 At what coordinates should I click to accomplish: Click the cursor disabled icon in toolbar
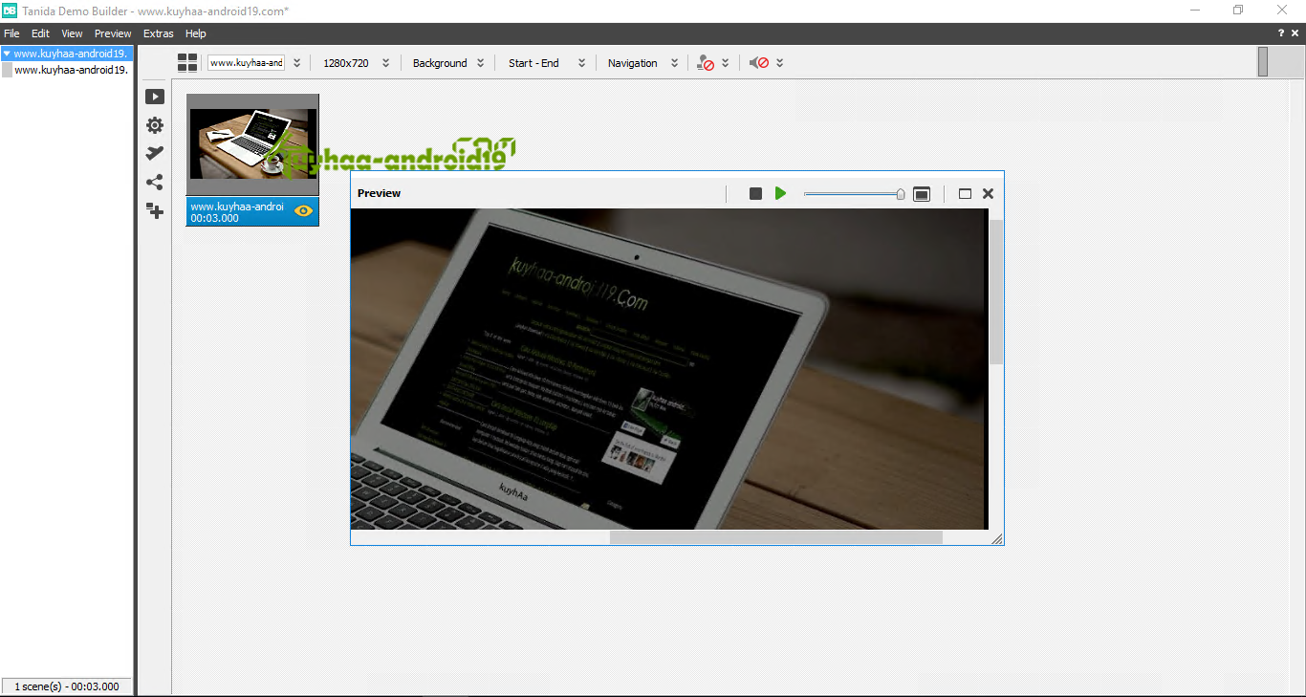(x=706, y=63)
